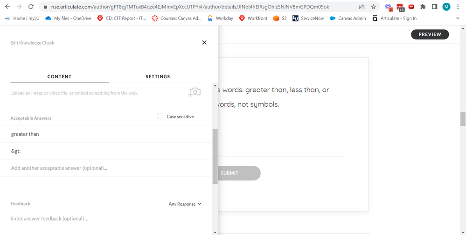Open the profile avatar M
The height and width of the screenshot is (235, 466).
point(446,7)
